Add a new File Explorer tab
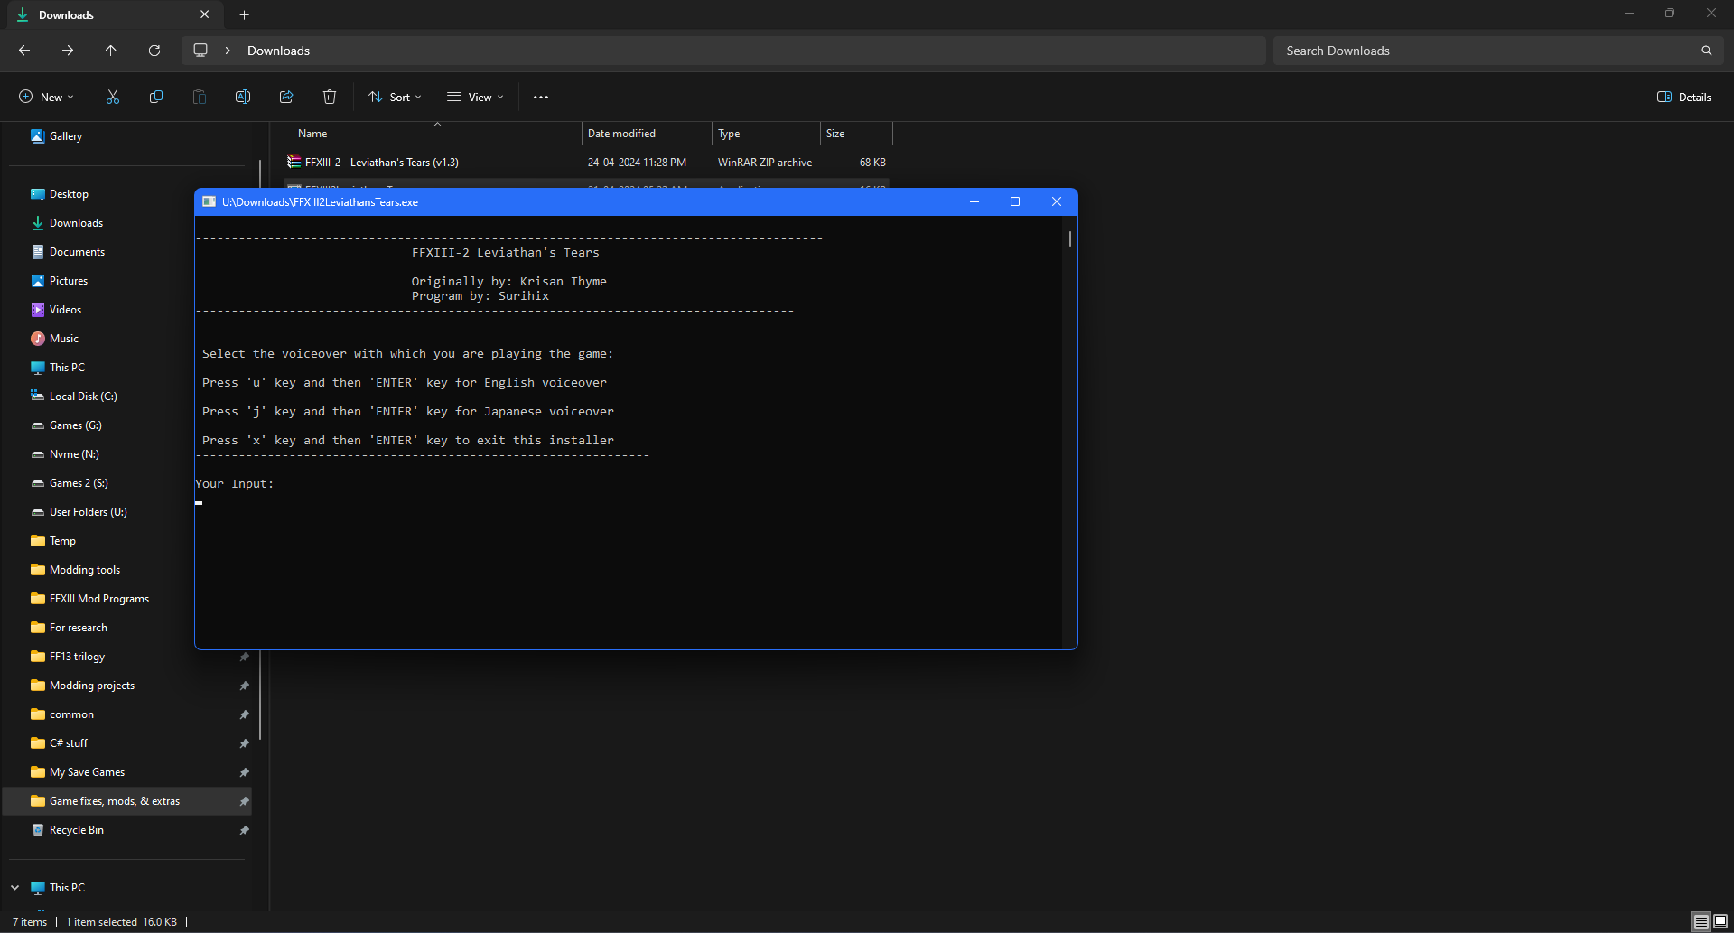This screenshot has height=933, width=1734. click(244, 14)
